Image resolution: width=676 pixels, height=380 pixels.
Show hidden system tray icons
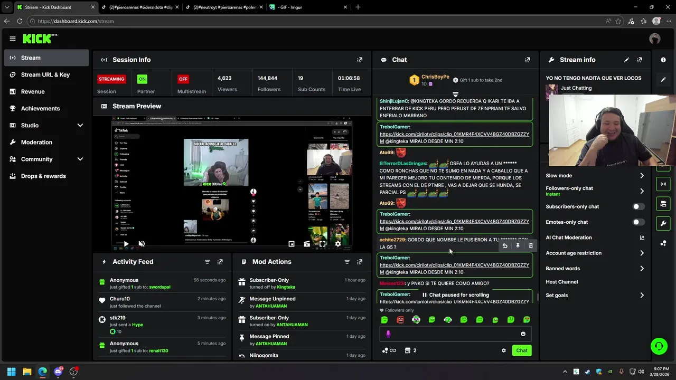(x=565, y=372)
